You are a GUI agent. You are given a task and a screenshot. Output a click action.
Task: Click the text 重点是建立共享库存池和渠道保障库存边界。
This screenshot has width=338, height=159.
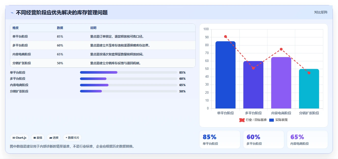tap(121, 45)
